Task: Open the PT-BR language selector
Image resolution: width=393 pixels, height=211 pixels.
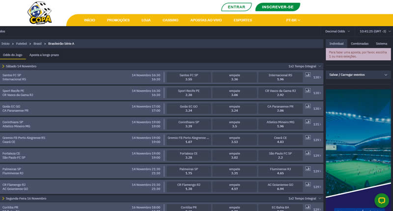Action: pos(293,20)
